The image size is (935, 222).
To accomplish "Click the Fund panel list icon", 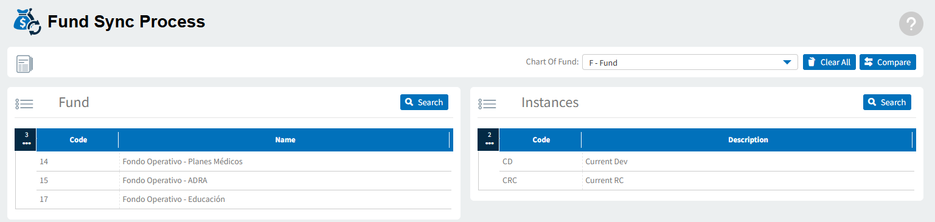I will point(24,104).
